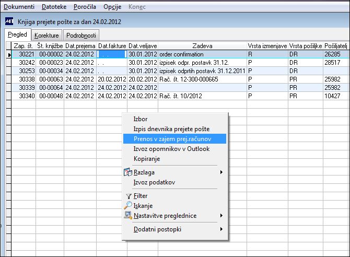Click the Dat.fakture cell in row 30221
The width and height of the screenshot is (350, 257).
[x=112, y=54]
